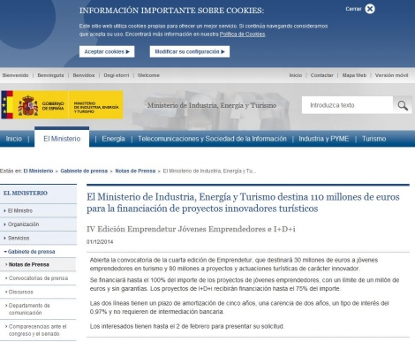Click the article headline about 110 millones

tap(243, 202)
